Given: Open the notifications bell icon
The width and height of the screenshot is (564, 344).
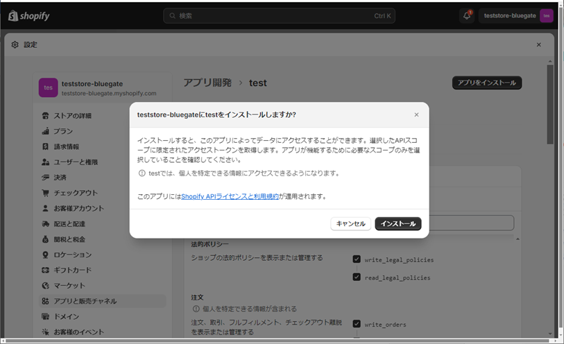Looking at the screenshot, I should 467,15.
